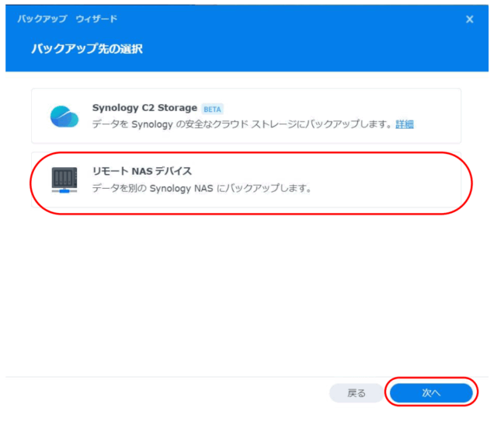Click the リモート NAS デバイス title
The height and width of the screenshot is (425, 497).
141,171
